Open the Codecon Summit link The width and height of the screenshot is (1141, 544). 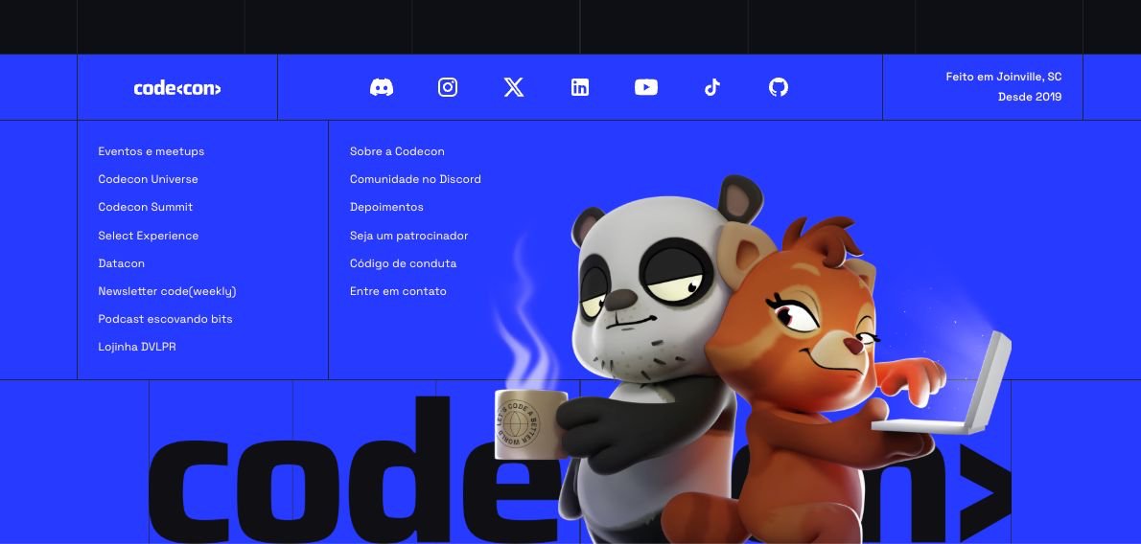(x=146, y=207)
